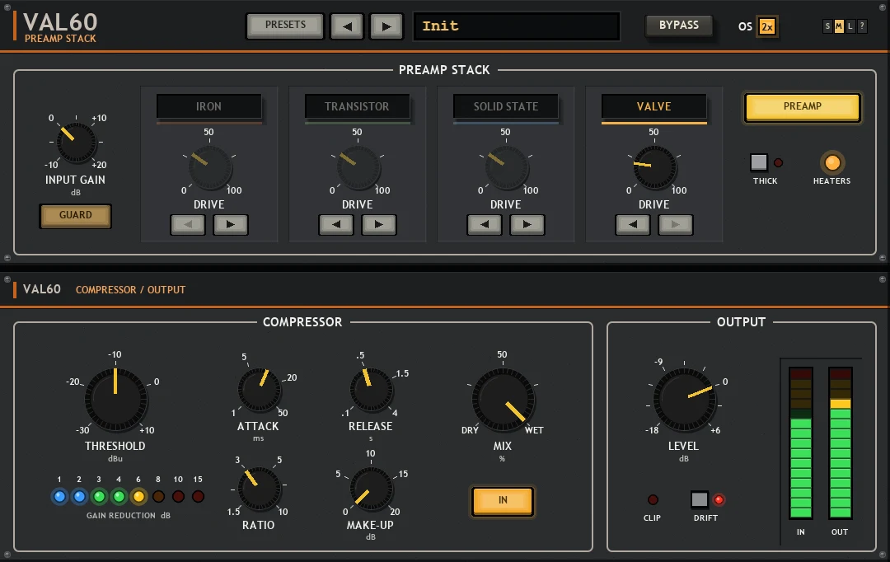This screenshot has height=562, width=890.
Task: Move VALVE stage right with arrow
Action: 676,225
